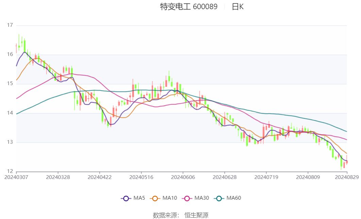Toggle the MA60 legend series
361x219 pixels.
(227, 198)
